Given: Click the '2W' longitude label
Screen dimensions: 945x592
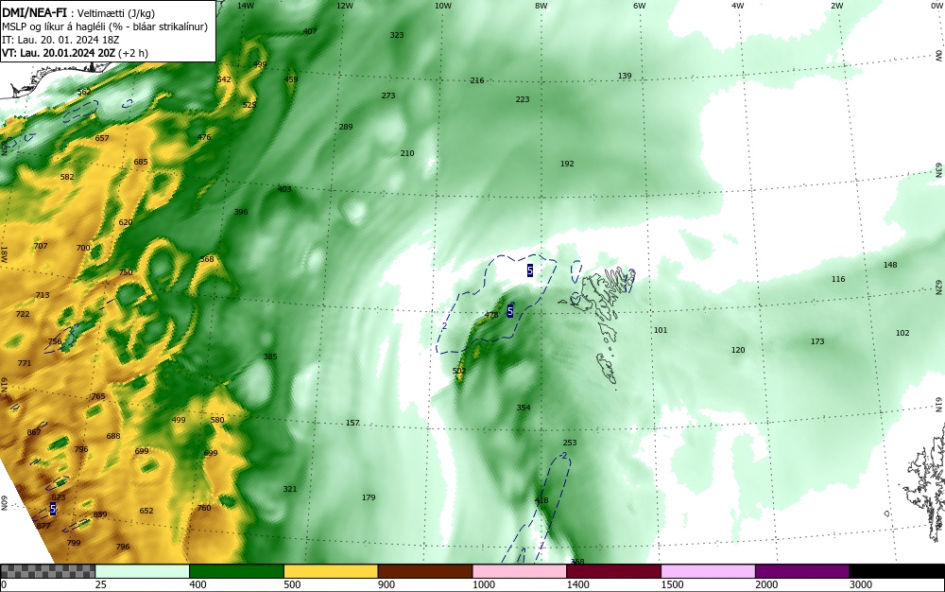Looking at the screenshot, I should pyautogui.click(x=836, y=6).
